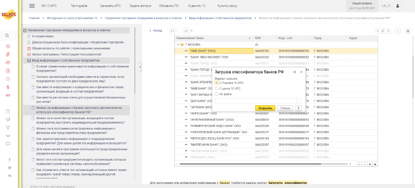Go back using the 'Назад' link

[x=156, y=31]
